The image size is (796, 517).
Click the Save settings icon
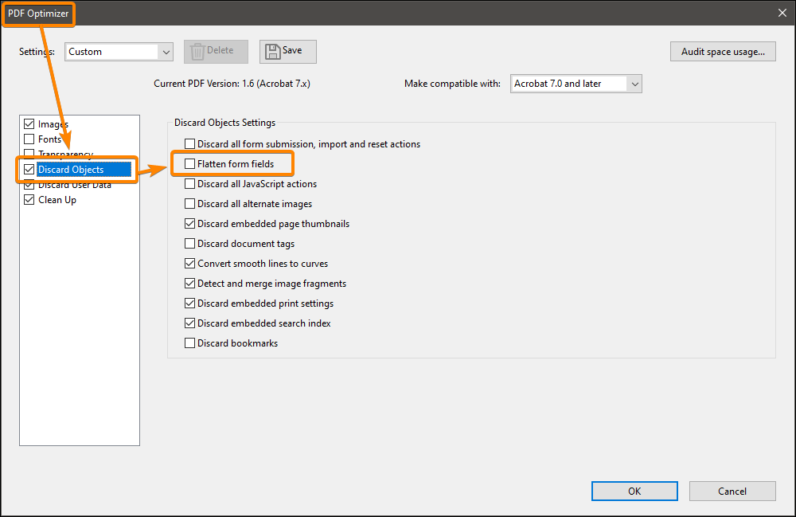click(x=287, y=51)
